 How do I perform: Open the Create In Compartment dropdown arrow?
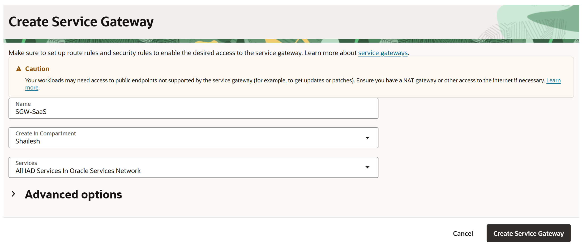click(x=367, y=138)
